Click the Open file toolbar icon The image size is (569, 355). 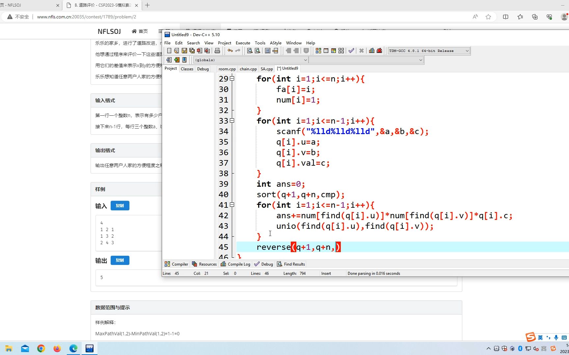click(176, 51)
